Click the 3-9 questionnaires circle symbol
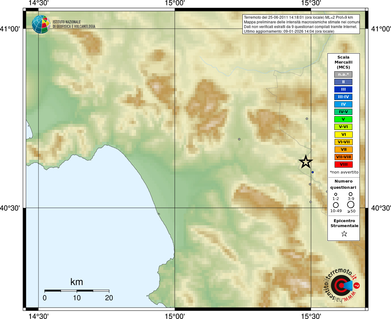391x319 pixels. [350, 194]
